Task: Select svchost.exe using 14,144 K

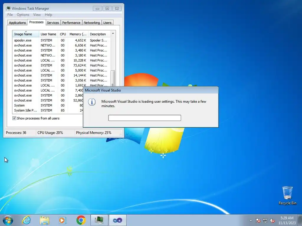Action: (x=61, y=75)
